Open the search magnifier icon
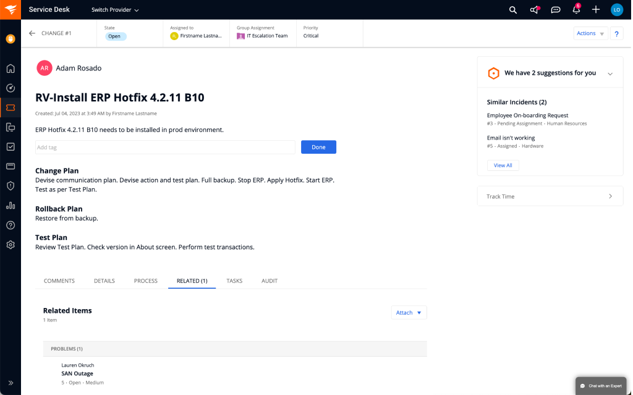The image size is (633, 395). point(512,10)
